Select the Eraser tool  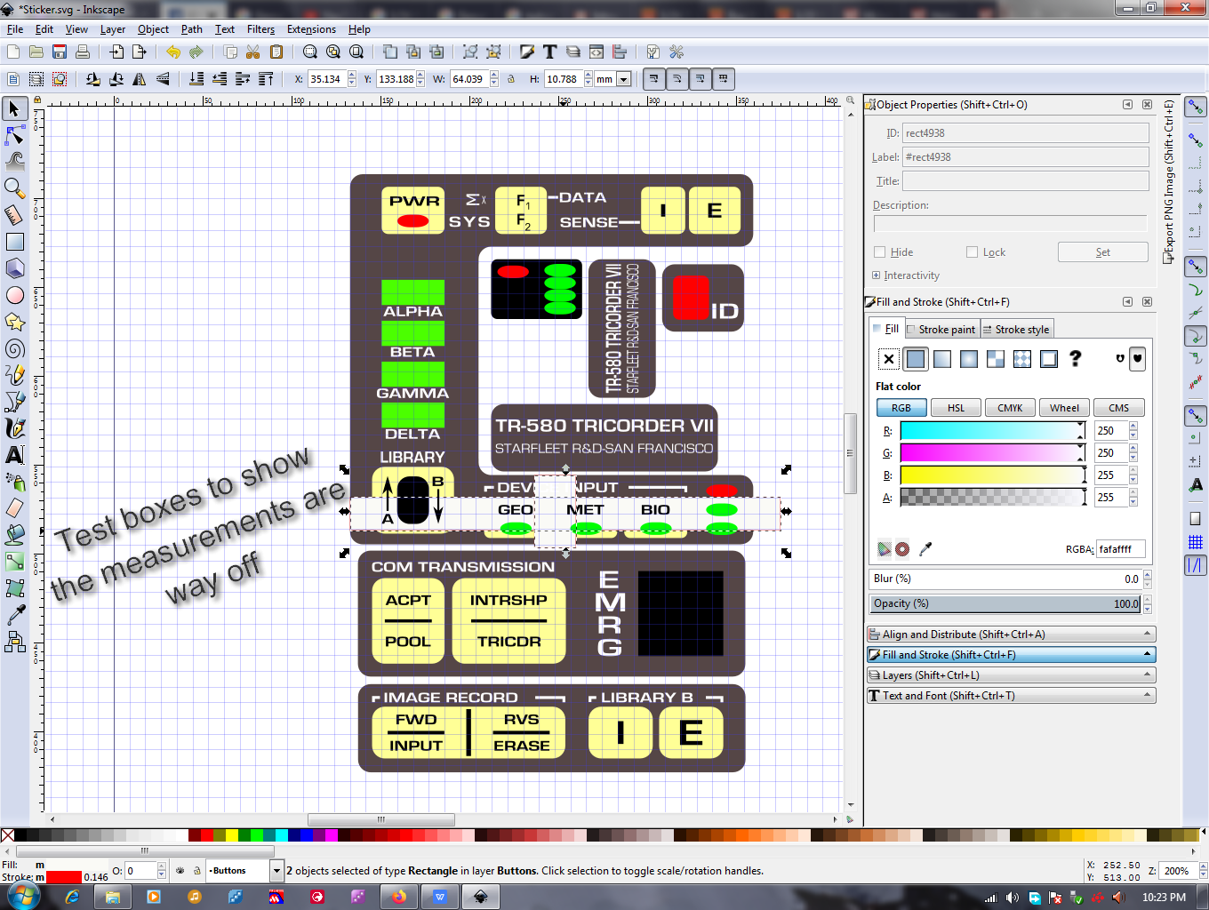tap(14, 508)
